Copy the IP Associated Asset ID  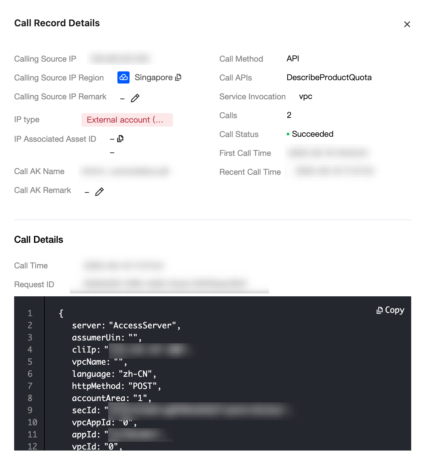(120, 138)
